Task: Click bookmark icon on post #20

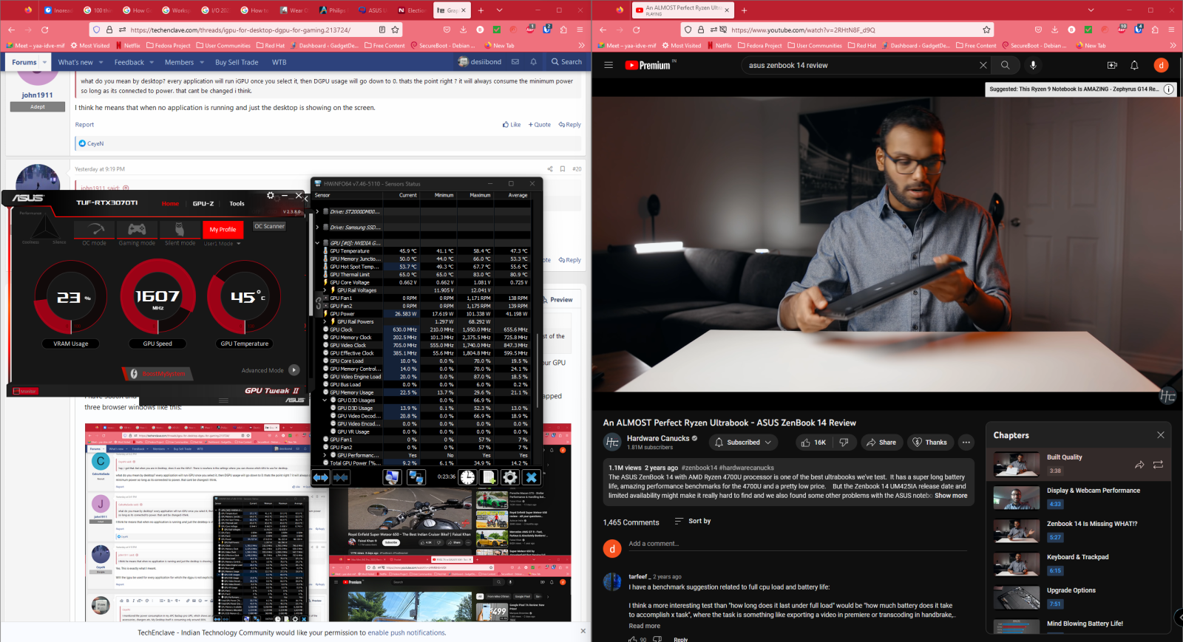Action: [563, 169]
